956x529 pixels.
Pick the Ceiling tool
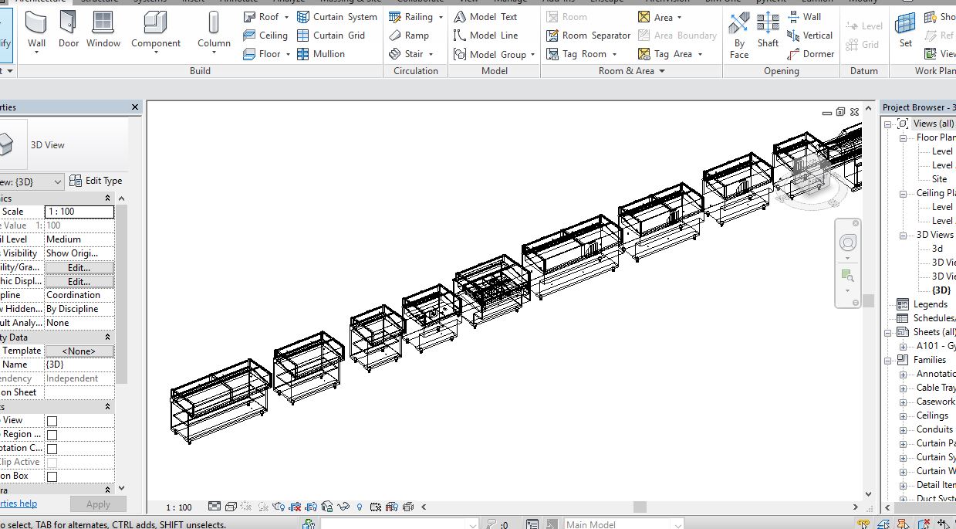265,36
